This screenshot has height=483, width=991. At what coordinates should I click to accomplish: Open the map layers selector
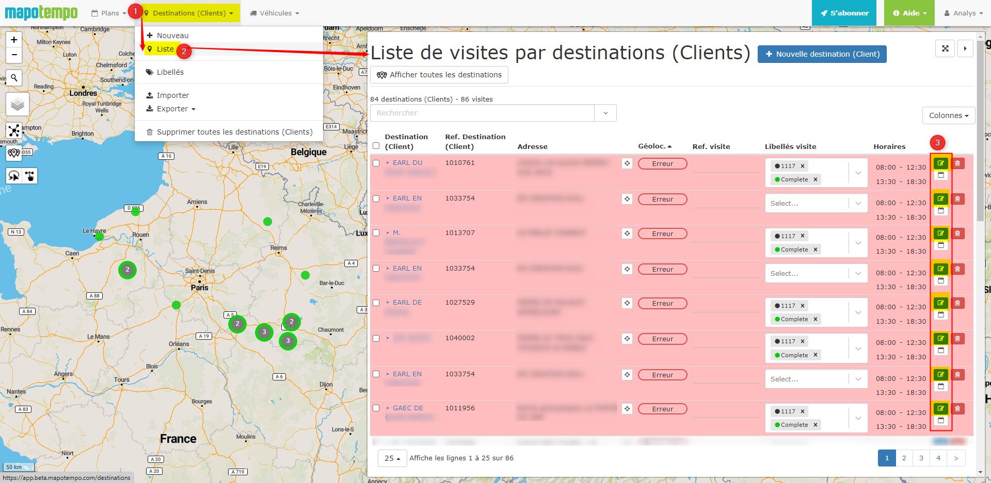[18, 105]
